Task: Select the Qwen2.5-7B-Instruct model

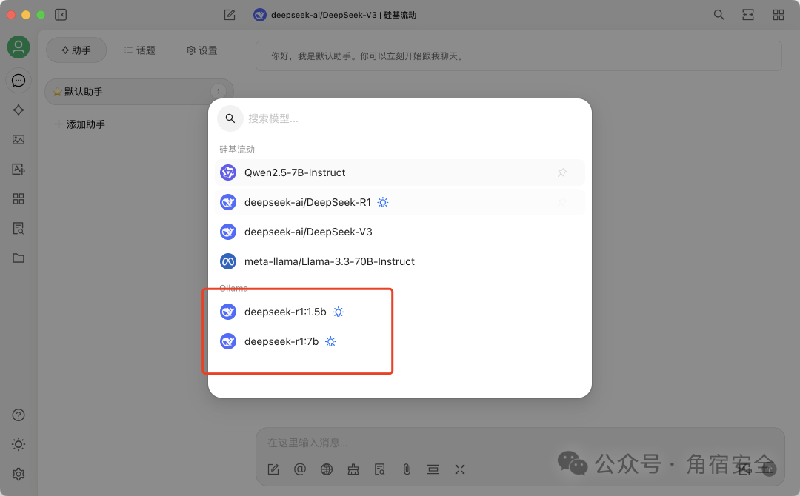Action: tap(399, 172)
